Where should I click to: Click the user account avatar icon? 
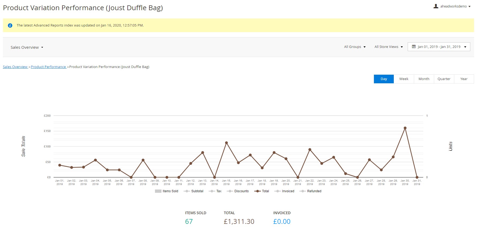[436, 6]
